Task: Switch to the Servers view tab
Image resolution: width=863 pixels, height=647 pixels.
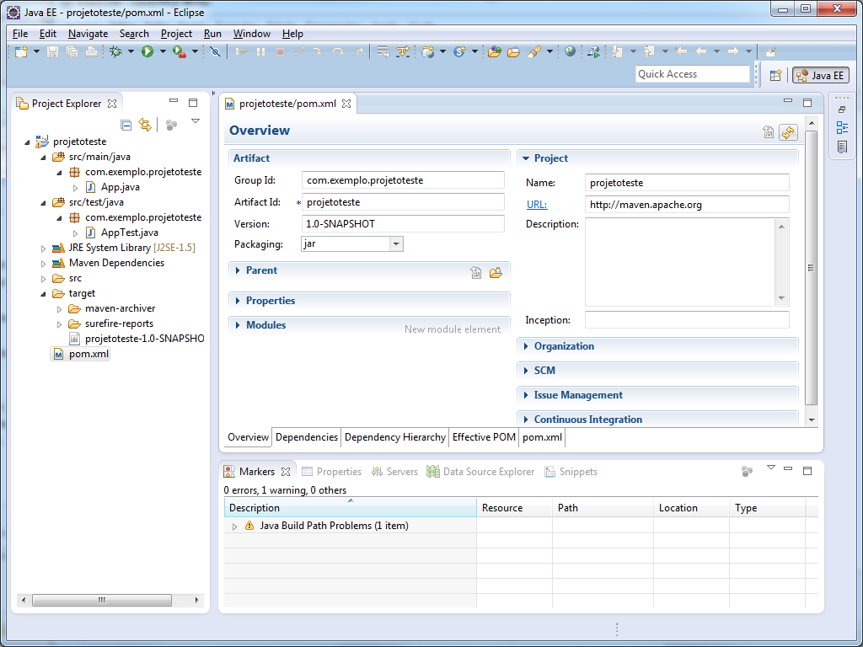Action: [394, 472]
